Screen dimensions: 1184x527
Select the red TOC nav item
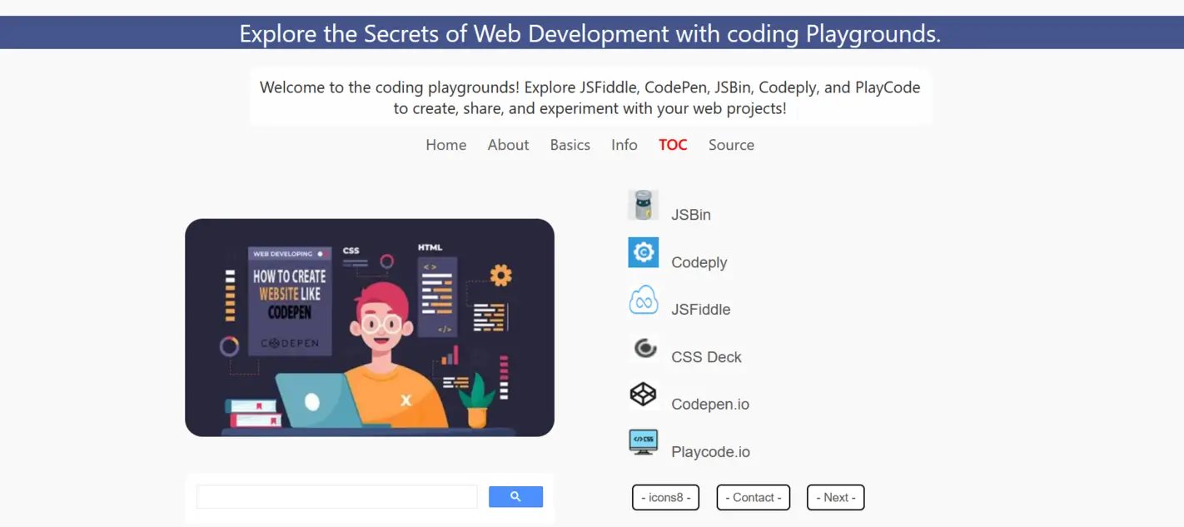tap(673, 145)
